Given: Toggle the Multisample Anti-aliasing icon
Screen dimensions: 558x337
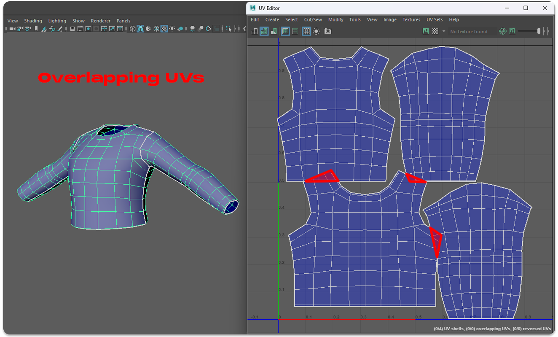Looking at the screenshot, I should (x=209, y=29).
